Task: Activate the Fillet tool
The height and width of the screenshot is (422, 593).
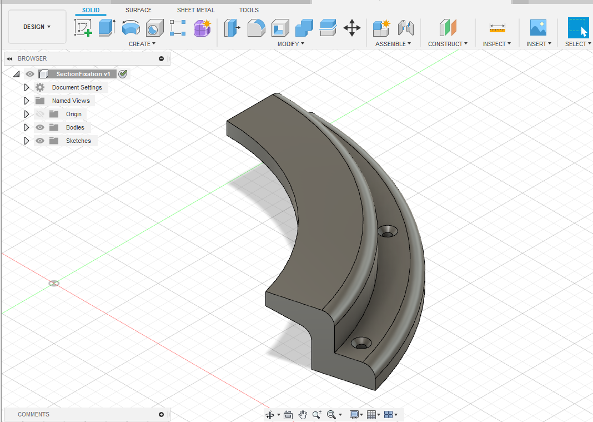Action: 256,27
